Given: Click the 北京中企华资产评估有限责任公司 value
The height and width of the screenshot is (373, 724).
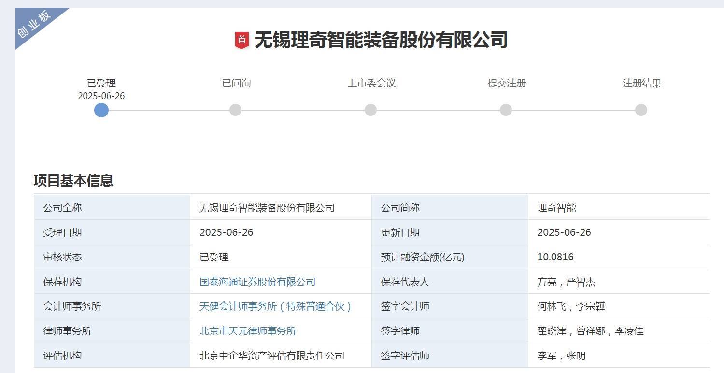Looking at the screenshot, I should [x=272, y=356].
